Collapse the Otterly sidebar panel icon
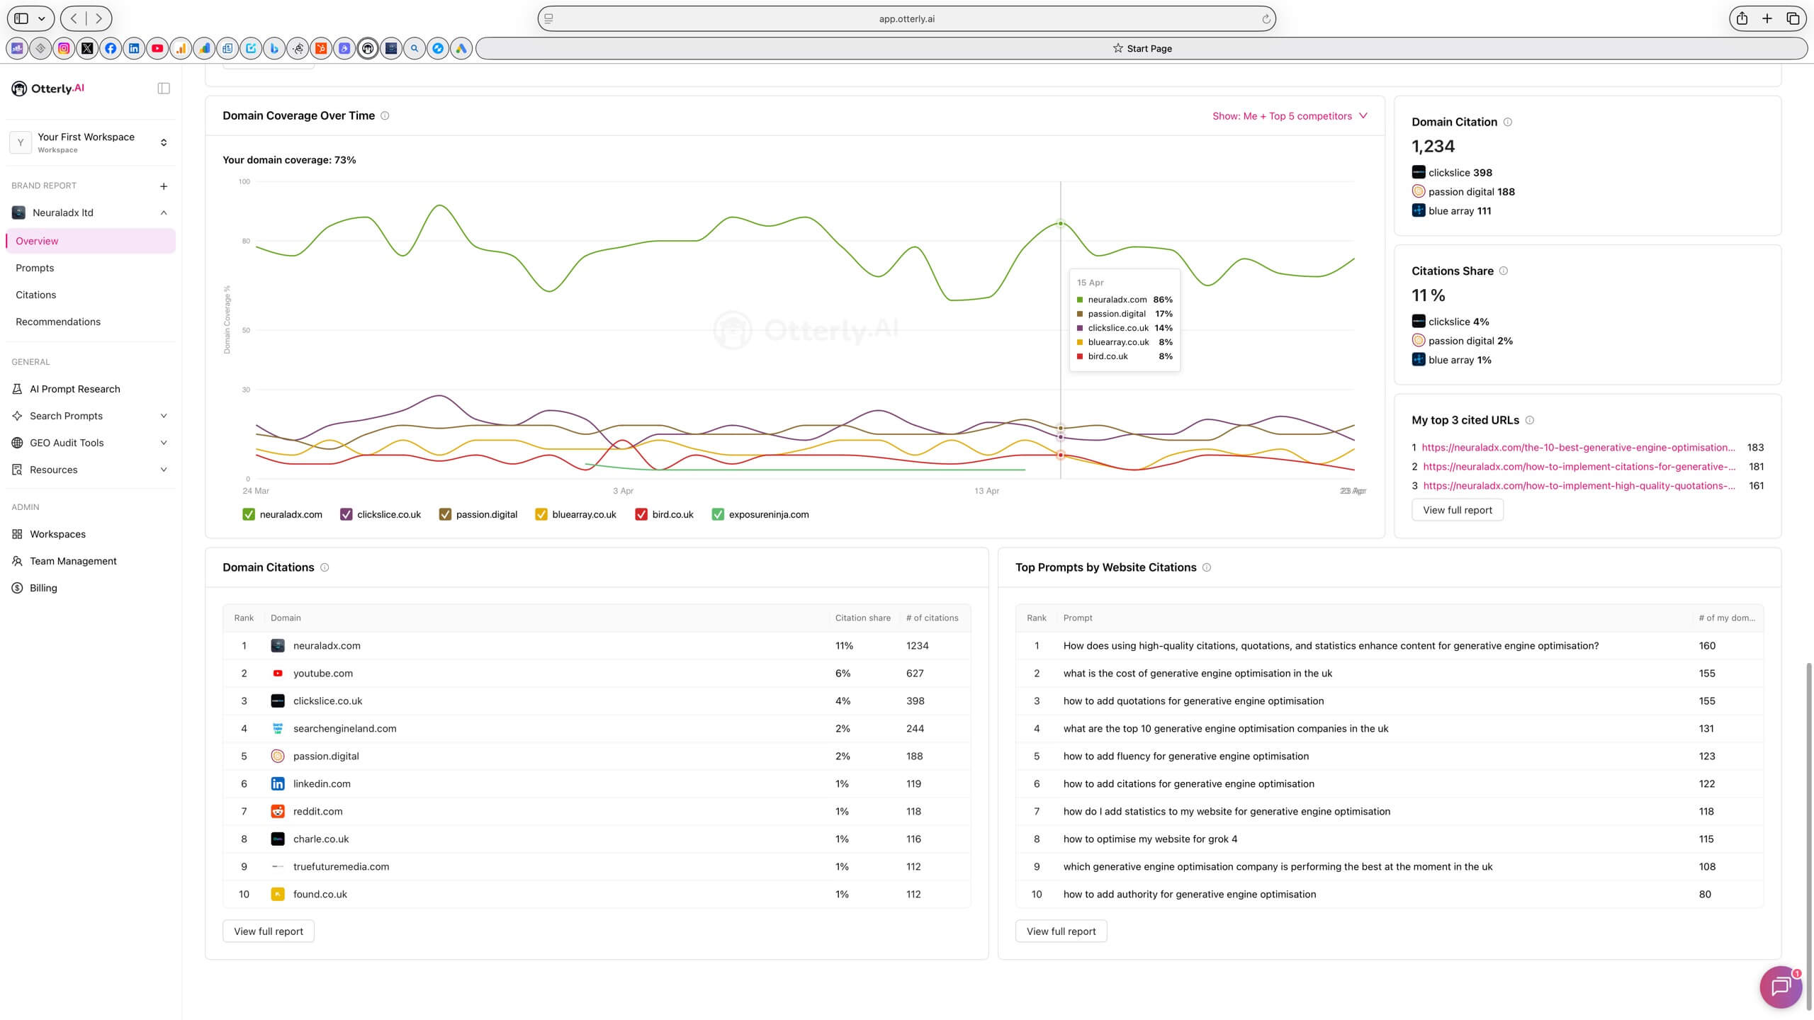 point(164,89)
